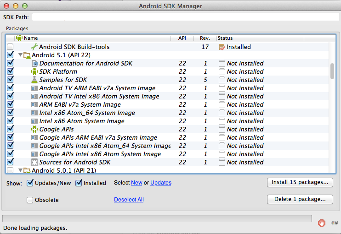This screenshot has height=234, width=341.
Task: Click the Android TV Intel x86 Atom System Image icon
Action: click(x=34, y=97)
